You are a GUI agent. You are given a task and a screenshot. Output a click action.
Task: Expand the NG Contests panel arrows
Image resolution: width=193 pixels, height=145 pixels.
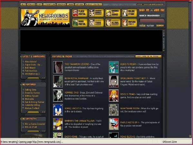44,131
